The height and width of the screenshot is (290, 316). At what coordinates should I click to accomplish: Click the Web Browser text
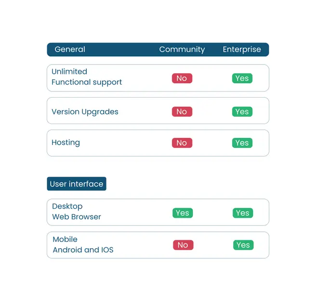77,217
